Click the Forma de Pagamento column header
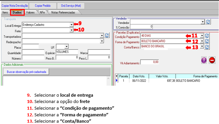The image size is (219, 124). [197, 76]
